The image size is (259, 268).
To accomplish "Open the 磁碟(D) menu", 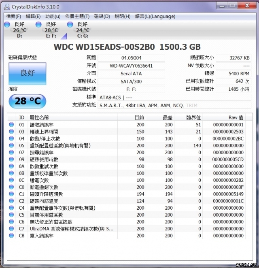I will pyautogui.click(x=102, y=17).
